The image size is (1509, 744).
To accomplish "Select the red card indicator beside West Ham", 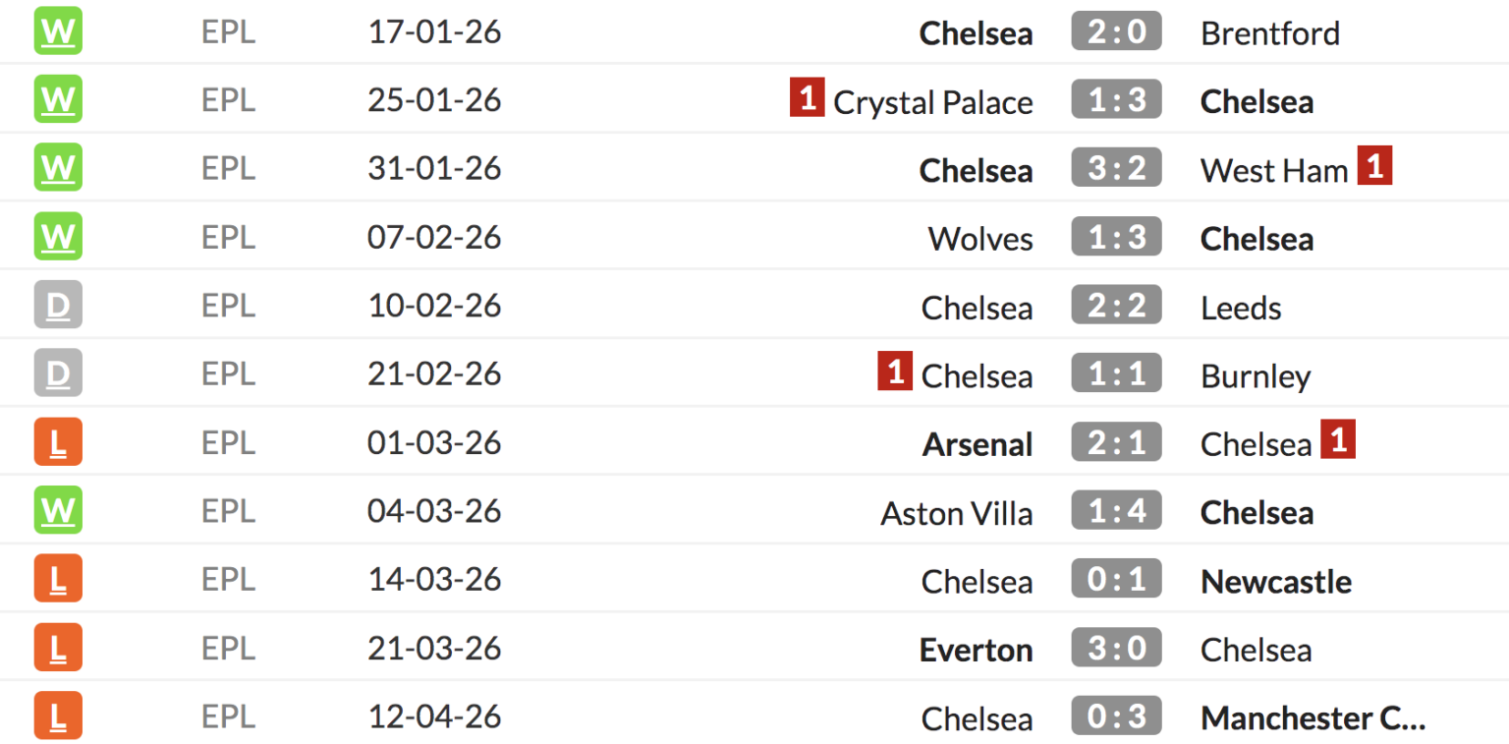I will click(1374, 165).
